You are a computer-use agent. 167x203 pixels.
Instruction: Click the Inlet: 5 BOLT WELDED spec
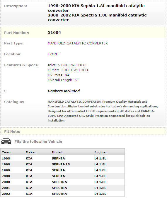point(67,65)
